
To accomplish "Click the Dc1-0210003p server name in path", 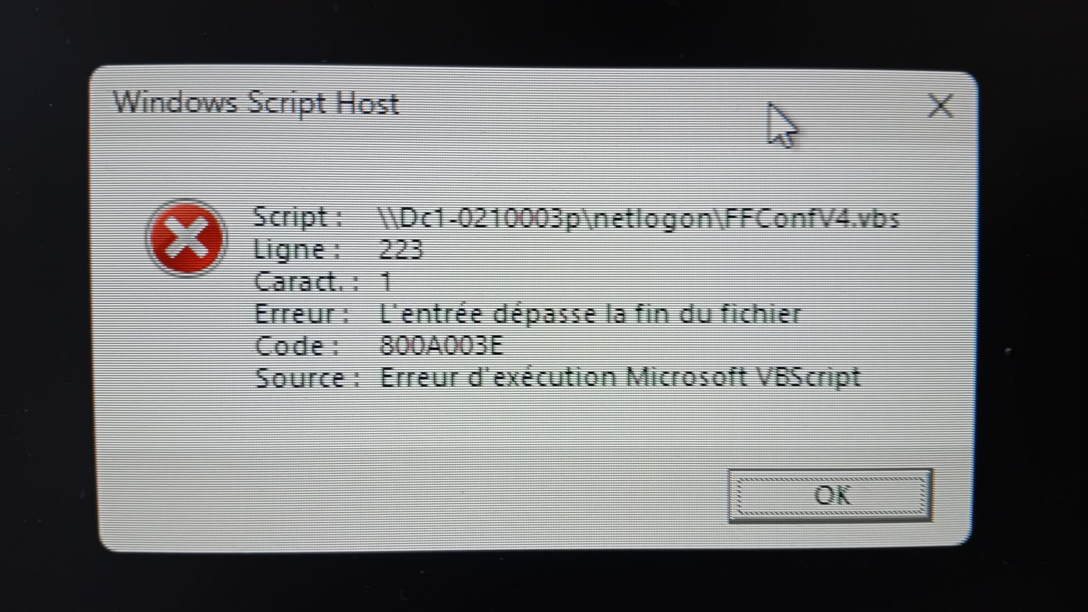I will click(486, 218).
